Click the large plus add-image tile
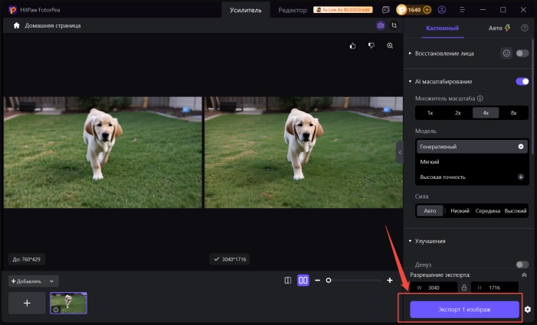Viewport: 537px width, 325px height. point(27,303)
